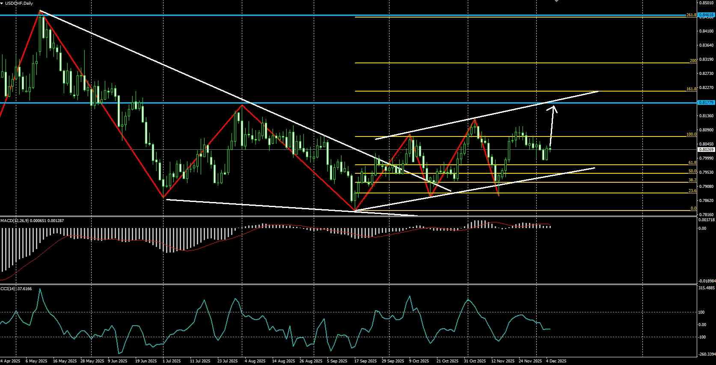Click the 200 Fibonacci level label
The width and height of the screenshot is (716, 365).
coord(693,61)
